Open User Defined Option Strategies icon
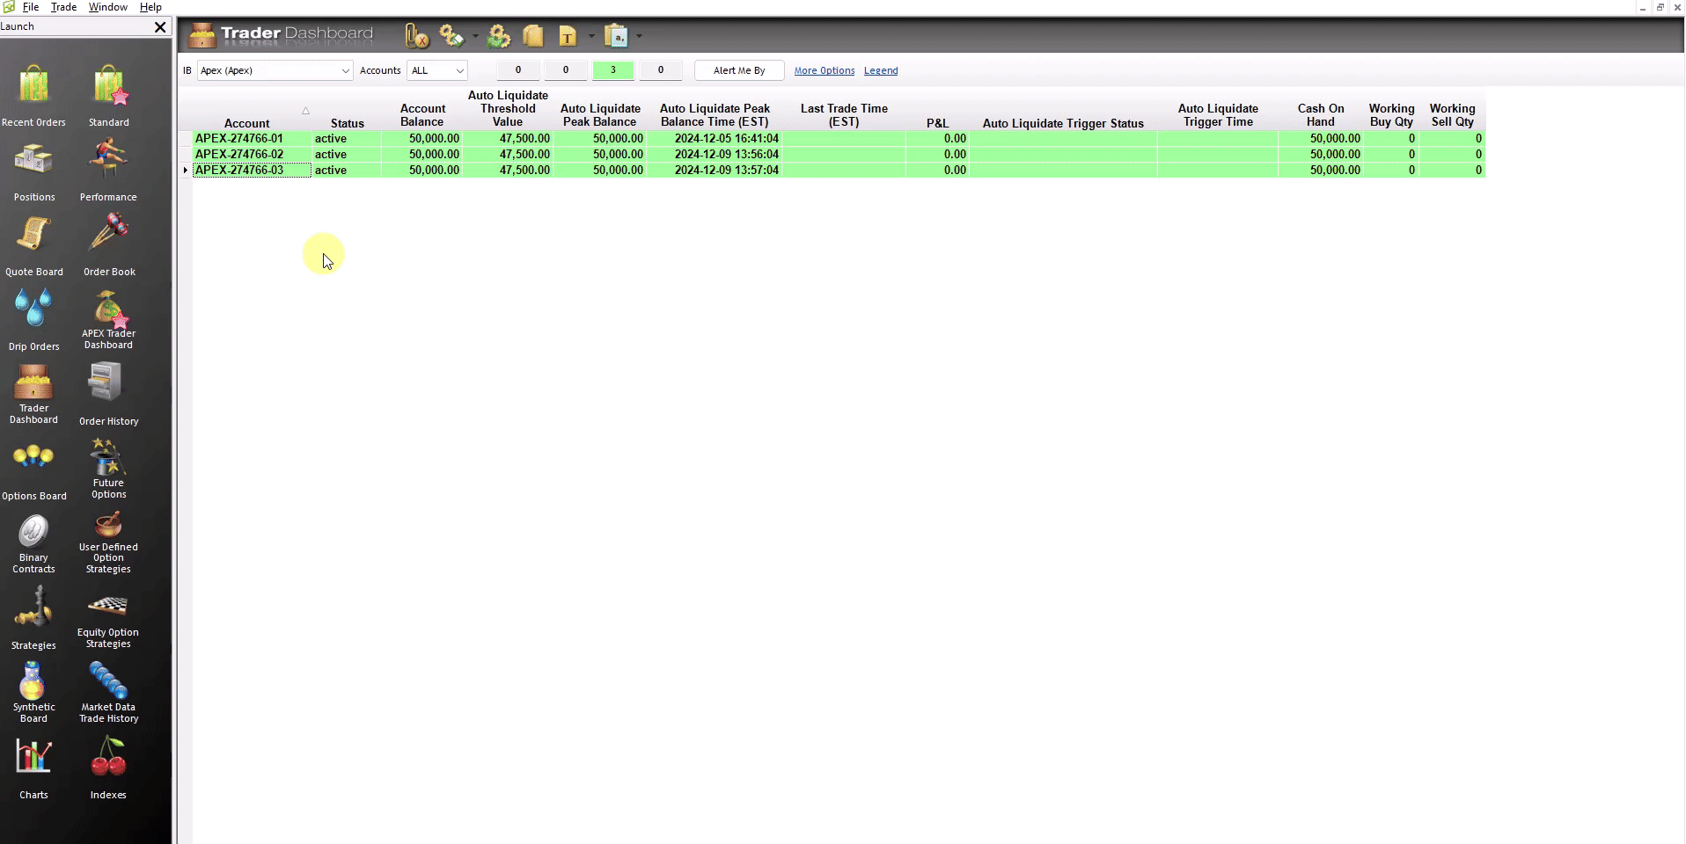 108,526
